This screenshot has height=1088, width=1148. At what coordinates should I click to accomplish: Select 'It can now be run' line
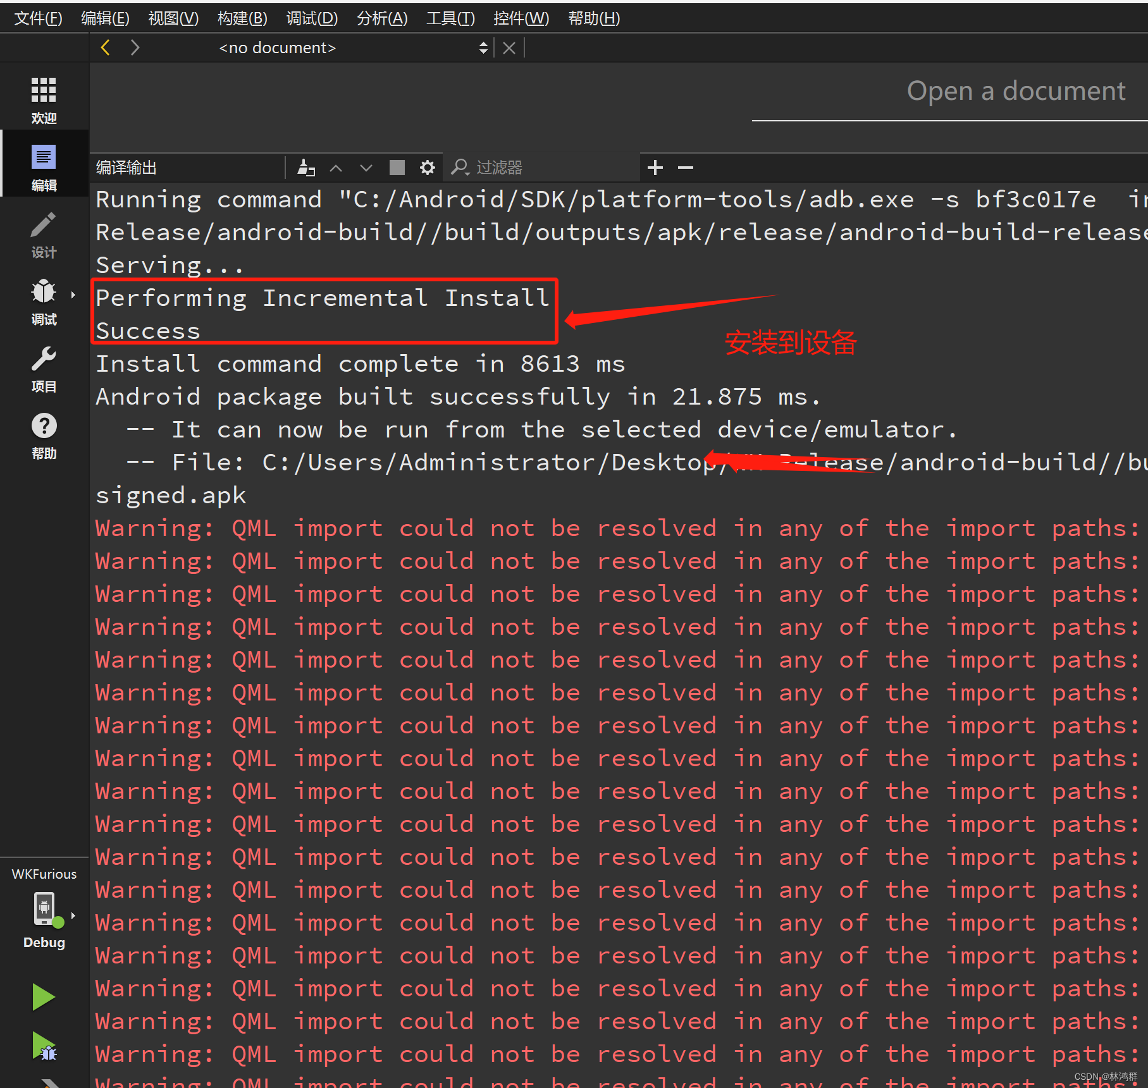541,429
